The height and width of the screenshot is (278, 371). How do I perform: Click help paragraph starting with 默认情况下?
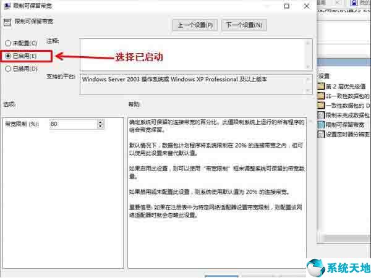(x=216, y=150)
